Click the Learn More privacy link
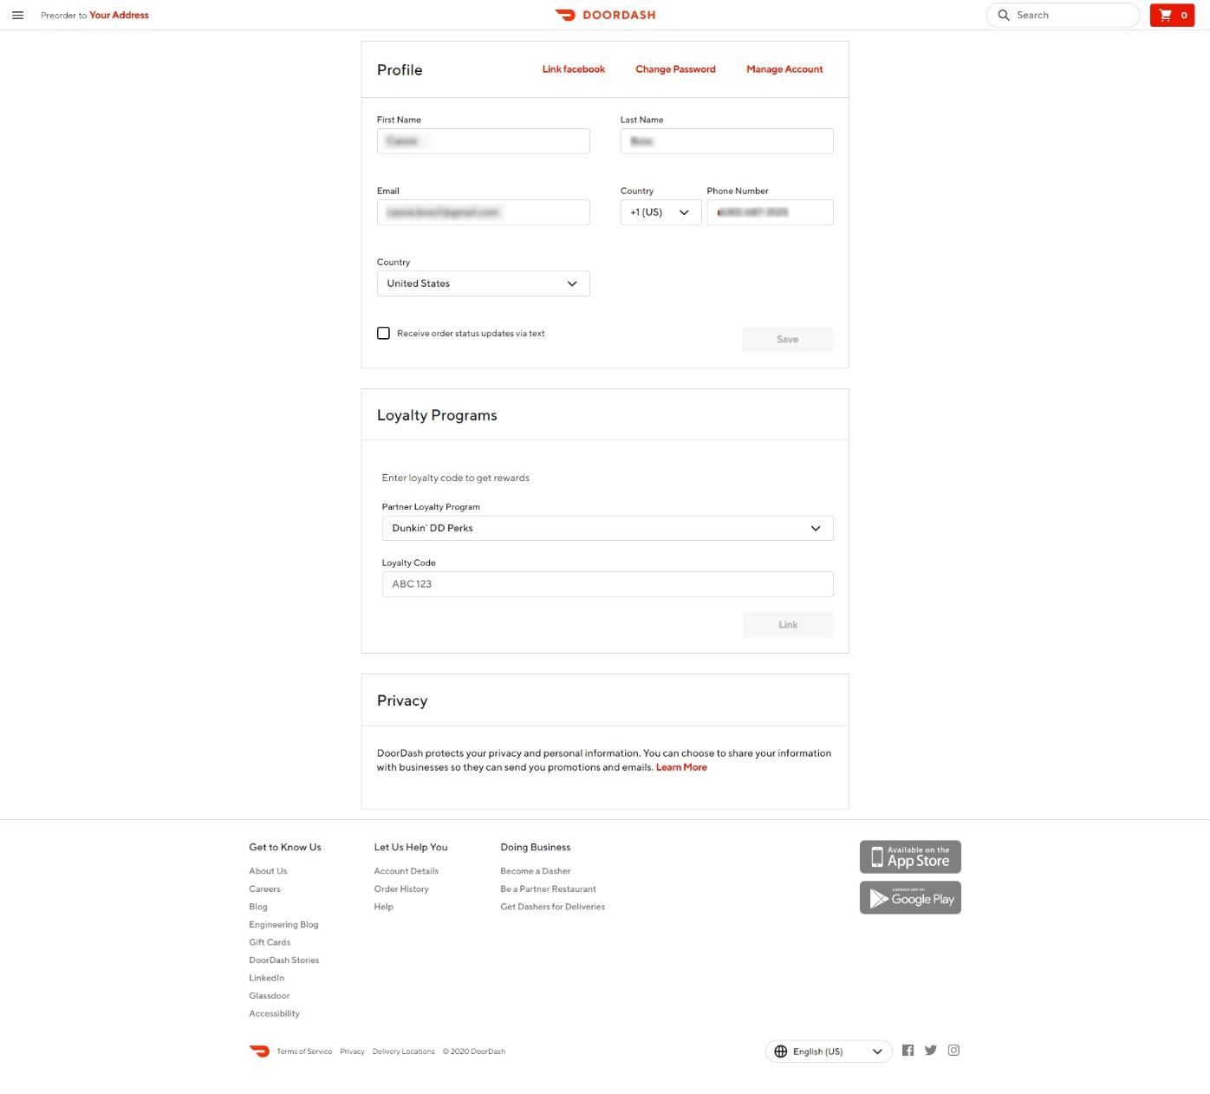The height and width of the screenshot is (1094, 1210). 681,767
